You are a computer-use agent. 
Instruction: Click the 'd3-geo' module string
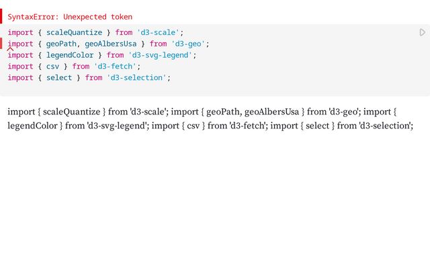pos(190,44)
